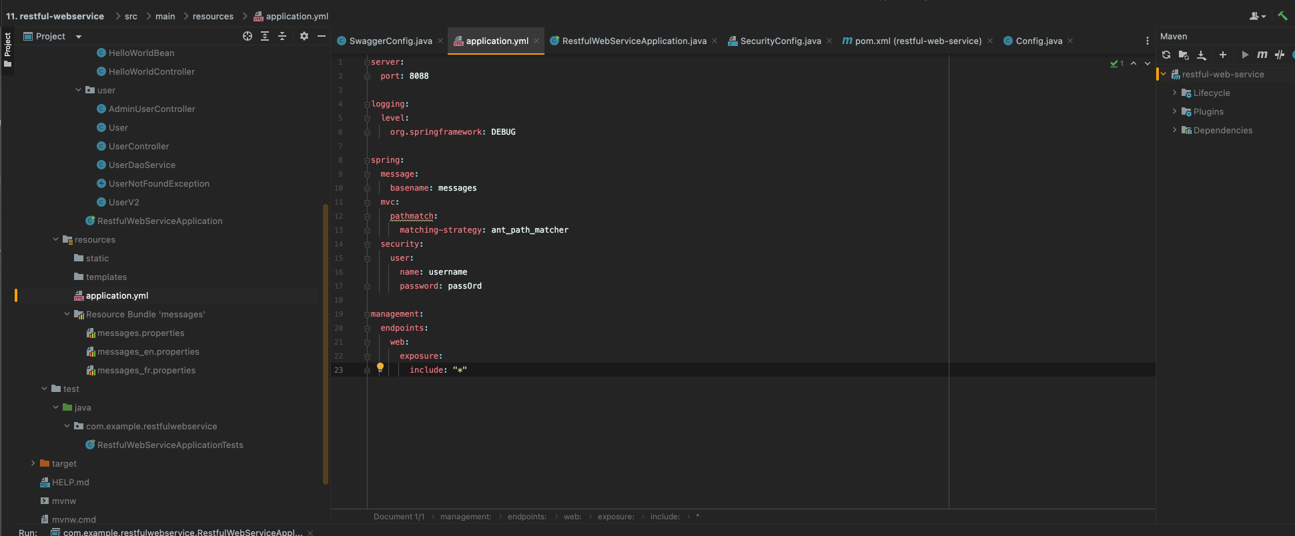The image size is (1295, 536).
Task: Fold the 'logging:' block at line 4
Action: (367, 104)
